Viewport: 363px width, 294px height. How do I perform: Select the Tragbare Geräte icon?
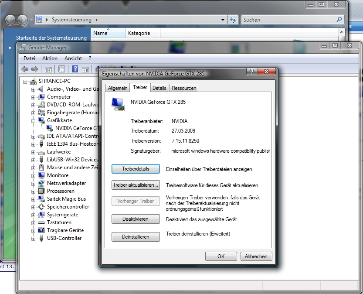[41, 230]
